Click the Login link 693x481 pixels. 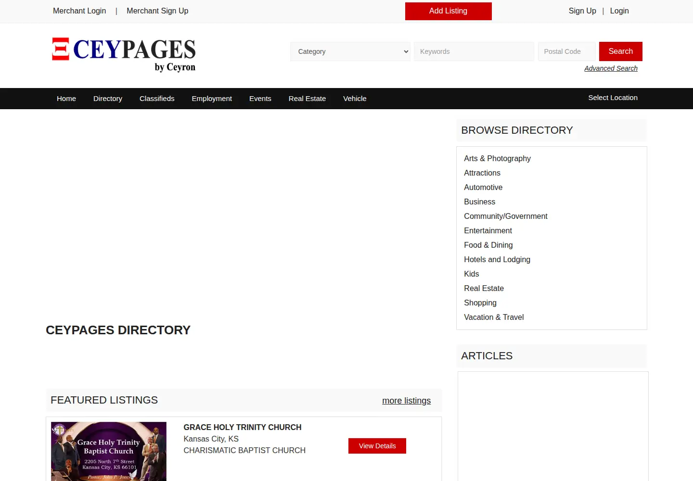pyautogui.click(x=619, y=11)
